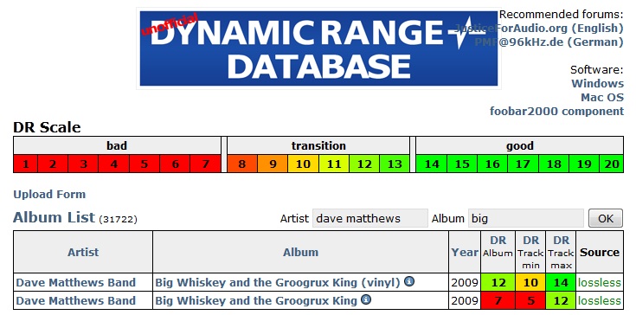
Task: Click DR scale swatch 3
Action: click(83, 164)
